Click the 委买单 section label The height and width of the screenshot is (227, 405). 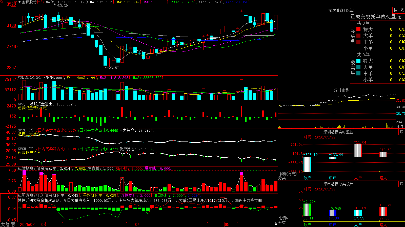[x=353, y=36]
